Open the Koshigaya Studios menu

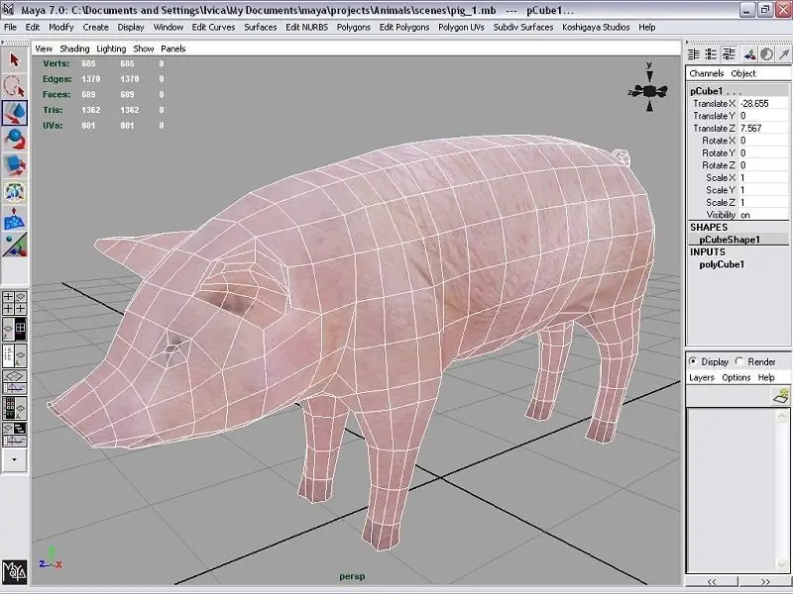click(596, 28)
